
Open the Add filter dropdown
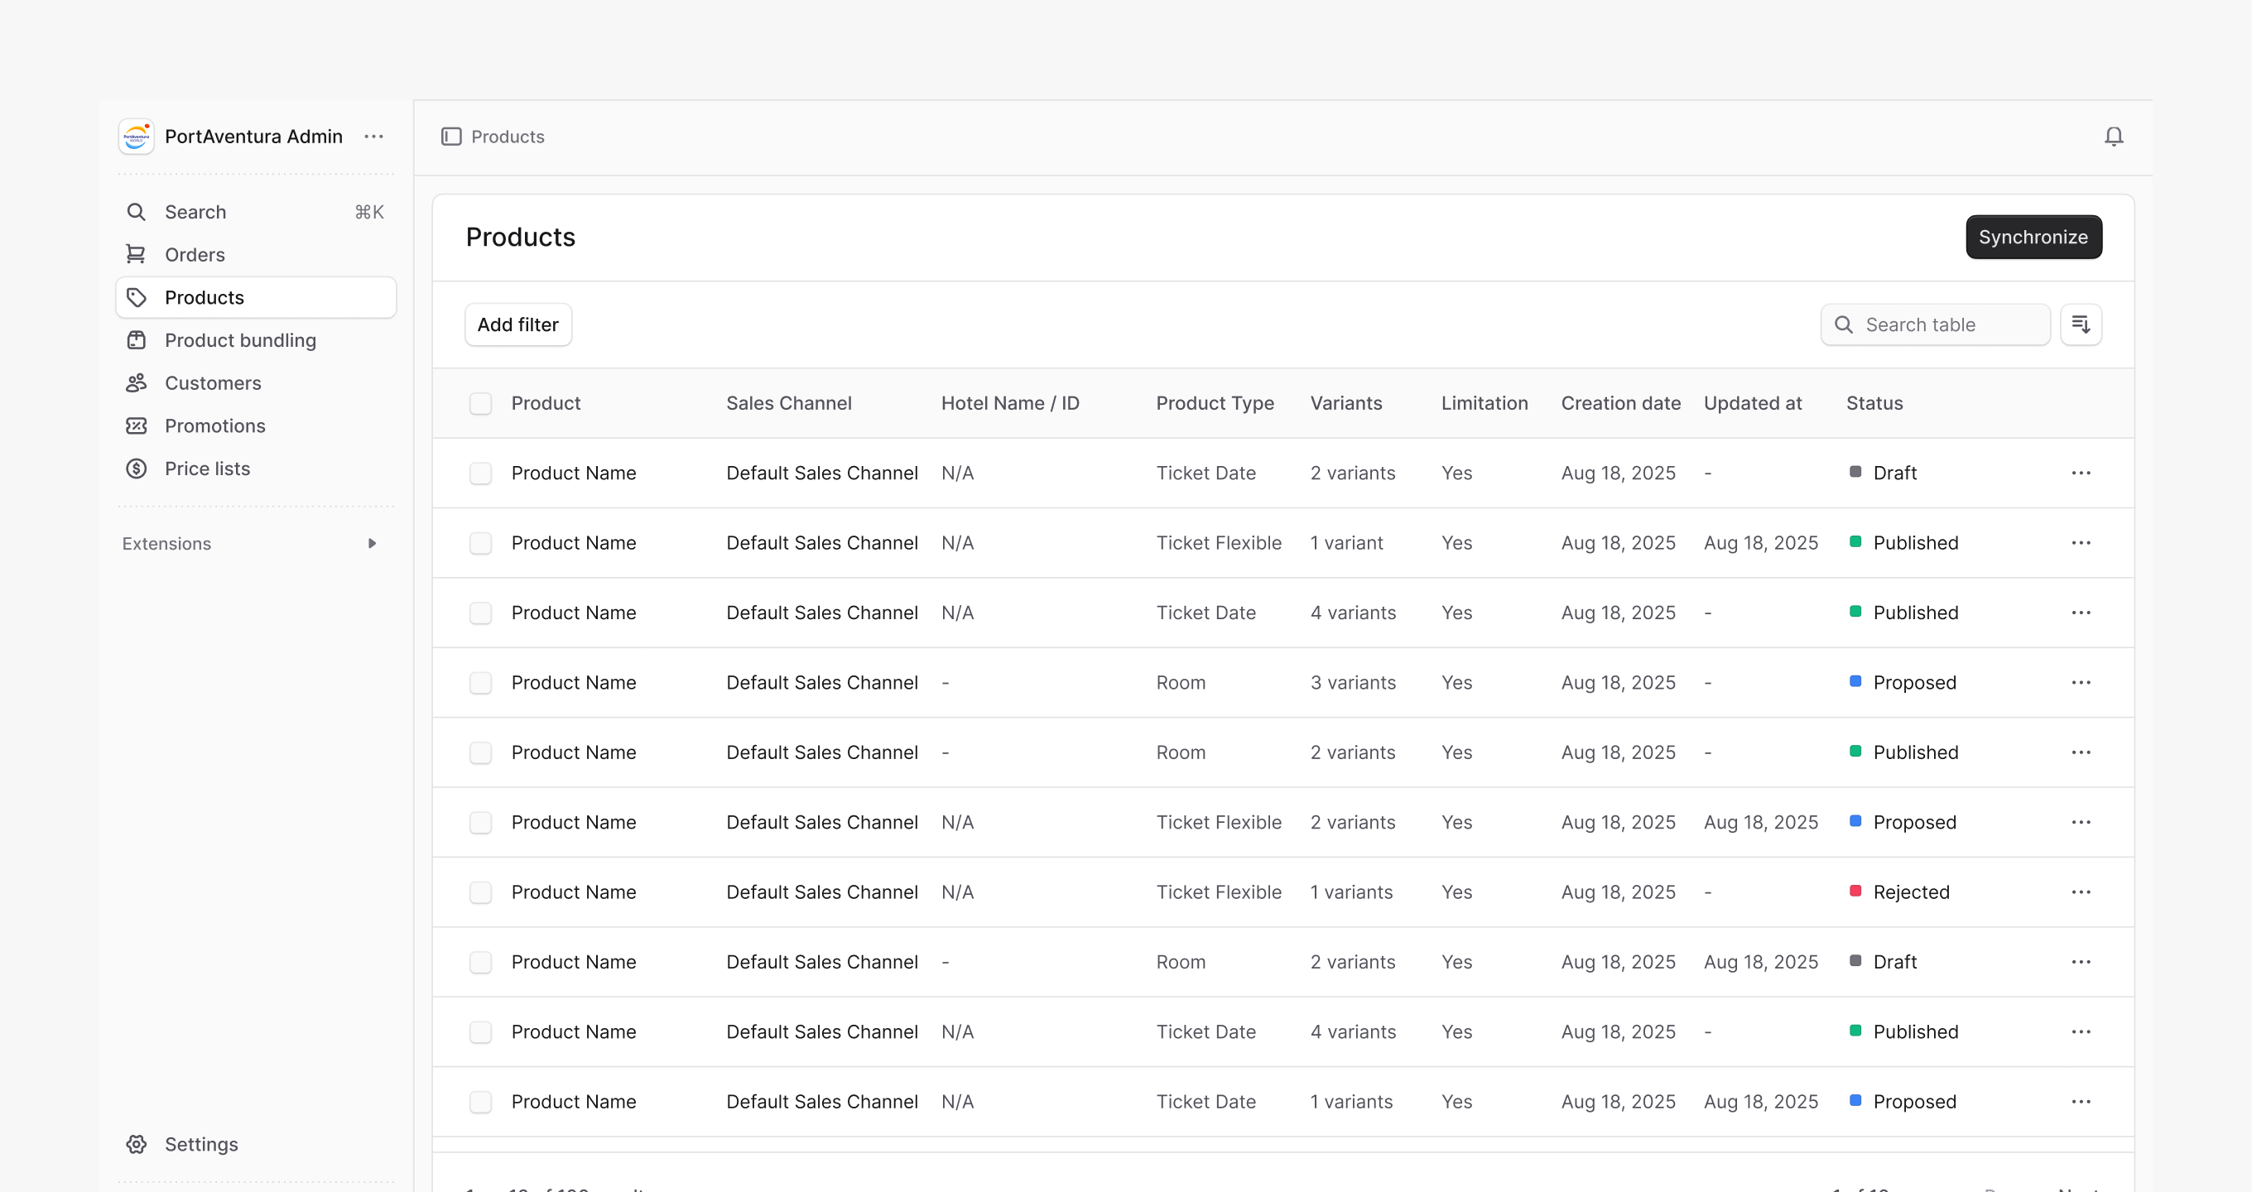click(x=517, y=324)
